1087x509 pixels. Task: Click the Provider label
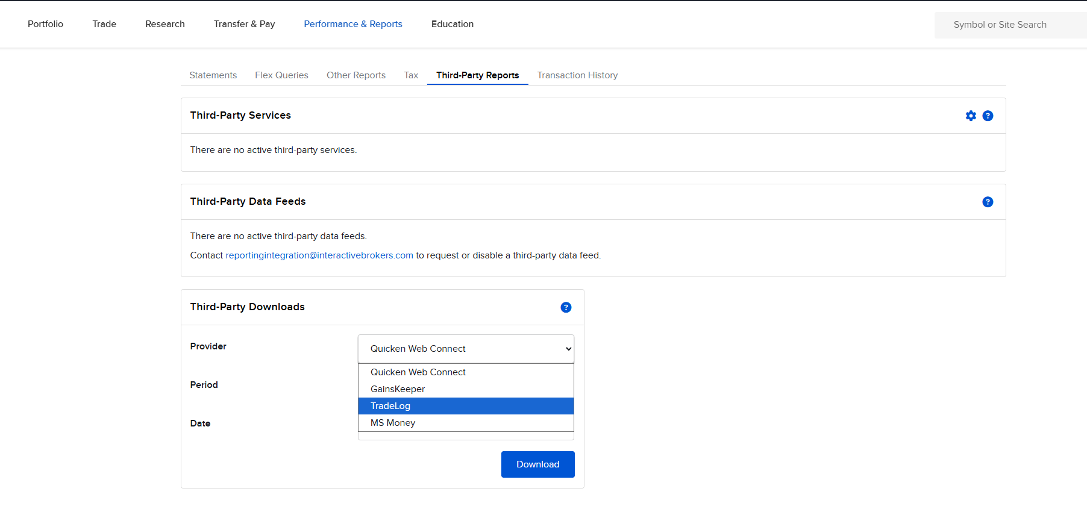click(208, 346)
